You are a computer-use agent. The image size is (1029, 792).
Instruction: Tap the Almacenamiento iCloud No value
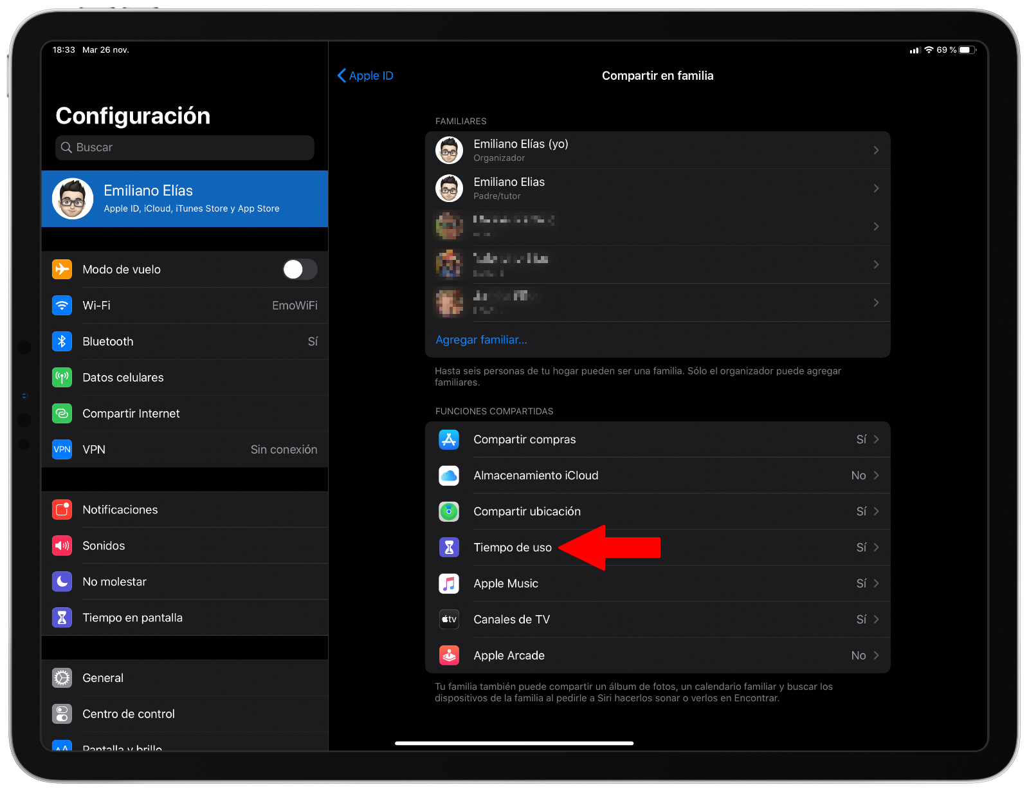tap(859, 475)
